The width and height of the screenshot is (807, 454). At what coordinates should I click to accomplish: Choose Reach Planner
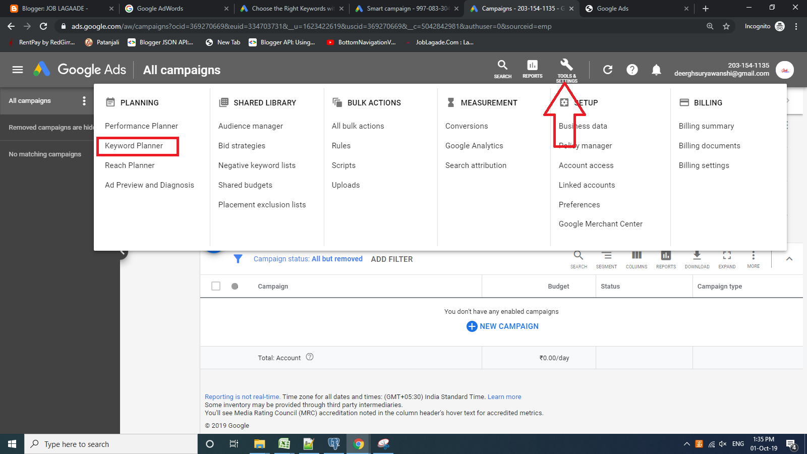130,165
